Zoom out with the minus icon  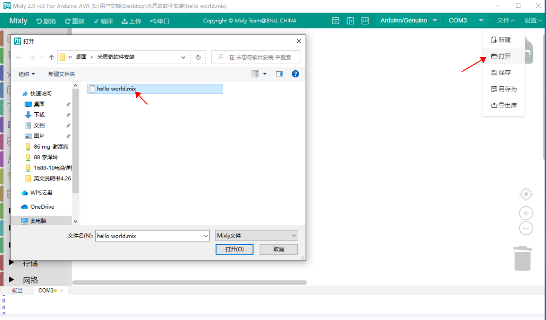[x=526, y=228]
